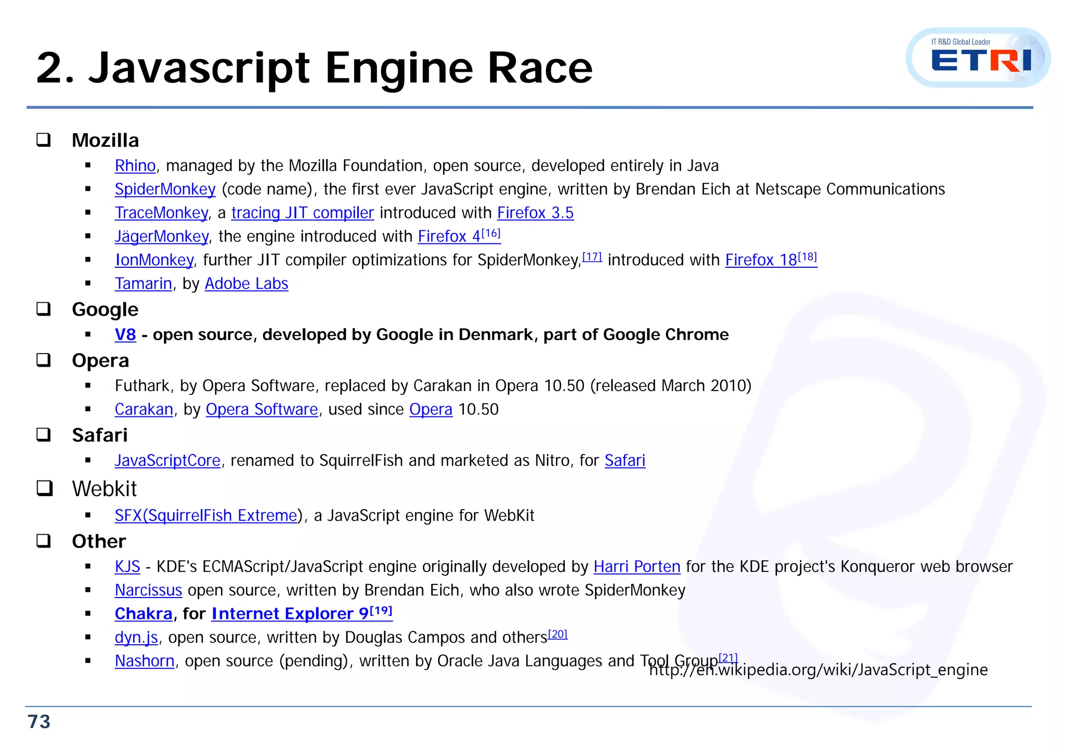Image resolution: width=1065 pixels, height=753 pixels.
Task: Open the SpiderMonkey link
Action: 165,189
